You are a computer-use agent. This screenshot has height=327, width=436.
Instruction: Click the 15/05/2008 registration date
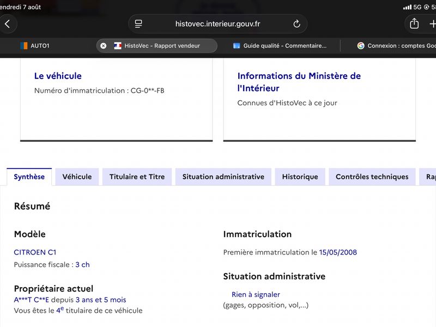[338, 252]
